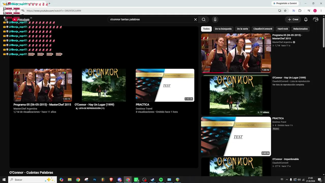
Task: Open endscreen title Programa 05 MasterChef 2015
Action: [x=42, y=104]
